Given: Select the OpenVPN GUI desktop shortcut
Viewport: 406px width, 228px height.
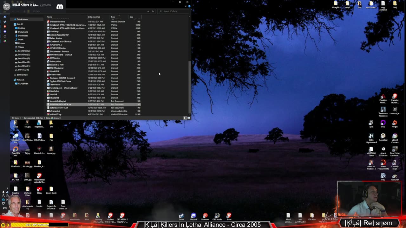Looking at the screenshot, I should (x=16, y=151).
